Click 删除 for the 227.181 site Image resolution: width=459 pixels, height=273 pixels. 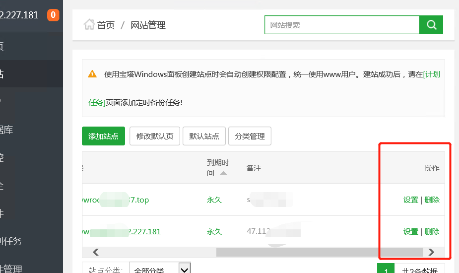[x=432, y=232]
